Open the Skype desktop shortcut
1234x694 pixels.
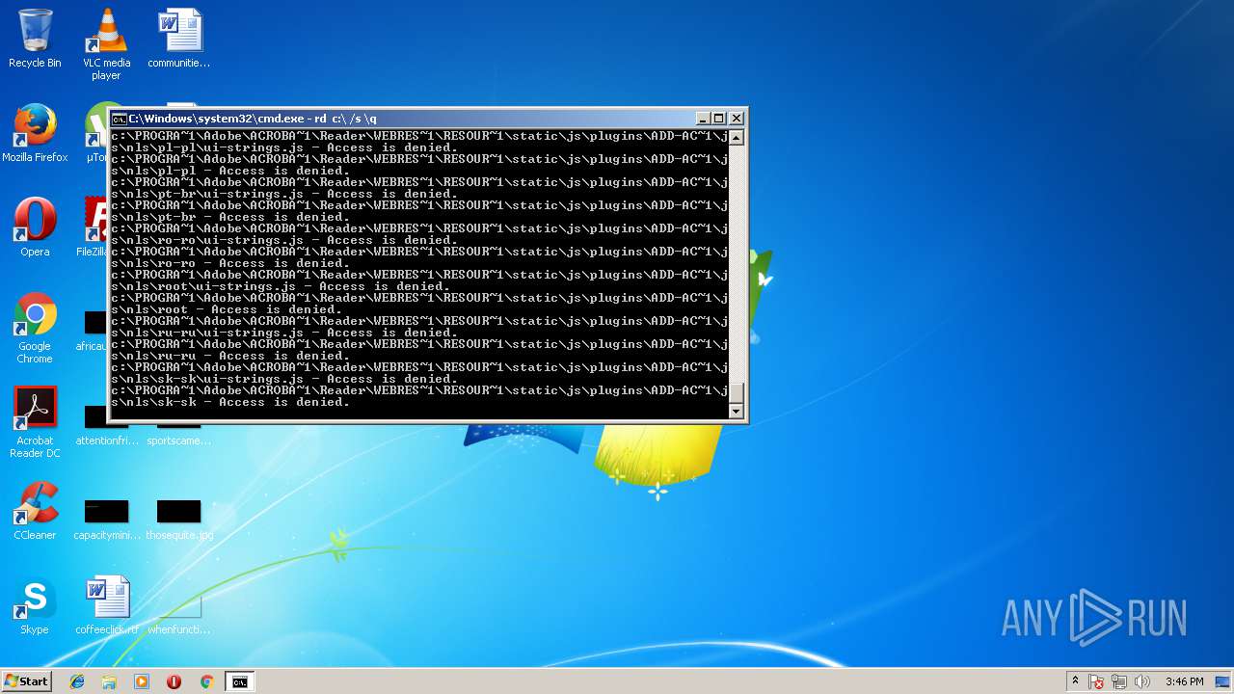[x=35, y=605]
